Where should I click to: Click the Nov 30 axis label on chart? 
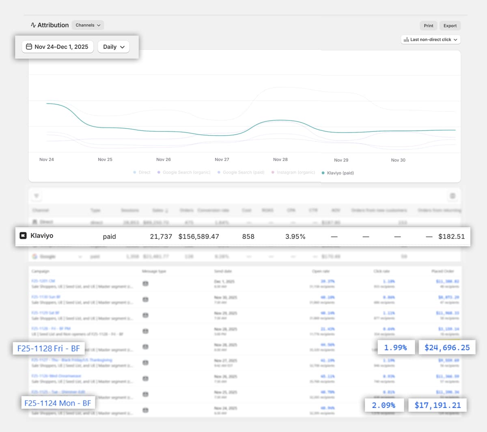(398, 160)
